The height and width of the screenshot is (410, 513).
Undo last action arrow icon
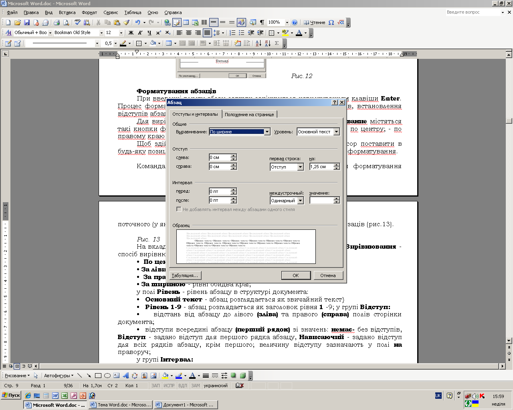point(137,22)
